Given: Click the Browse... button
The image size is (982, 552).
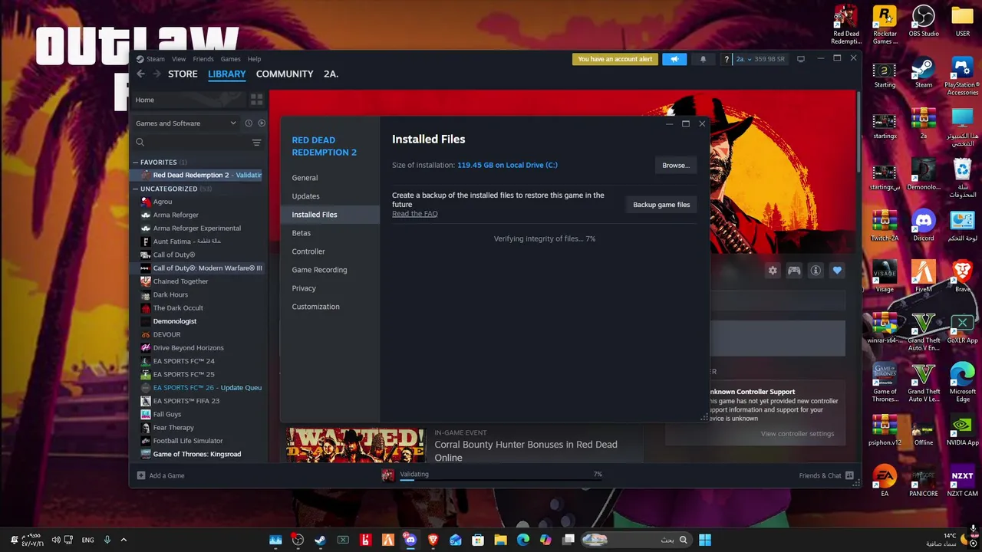Looking at the screenshot, I should click(x=676, y=165).
